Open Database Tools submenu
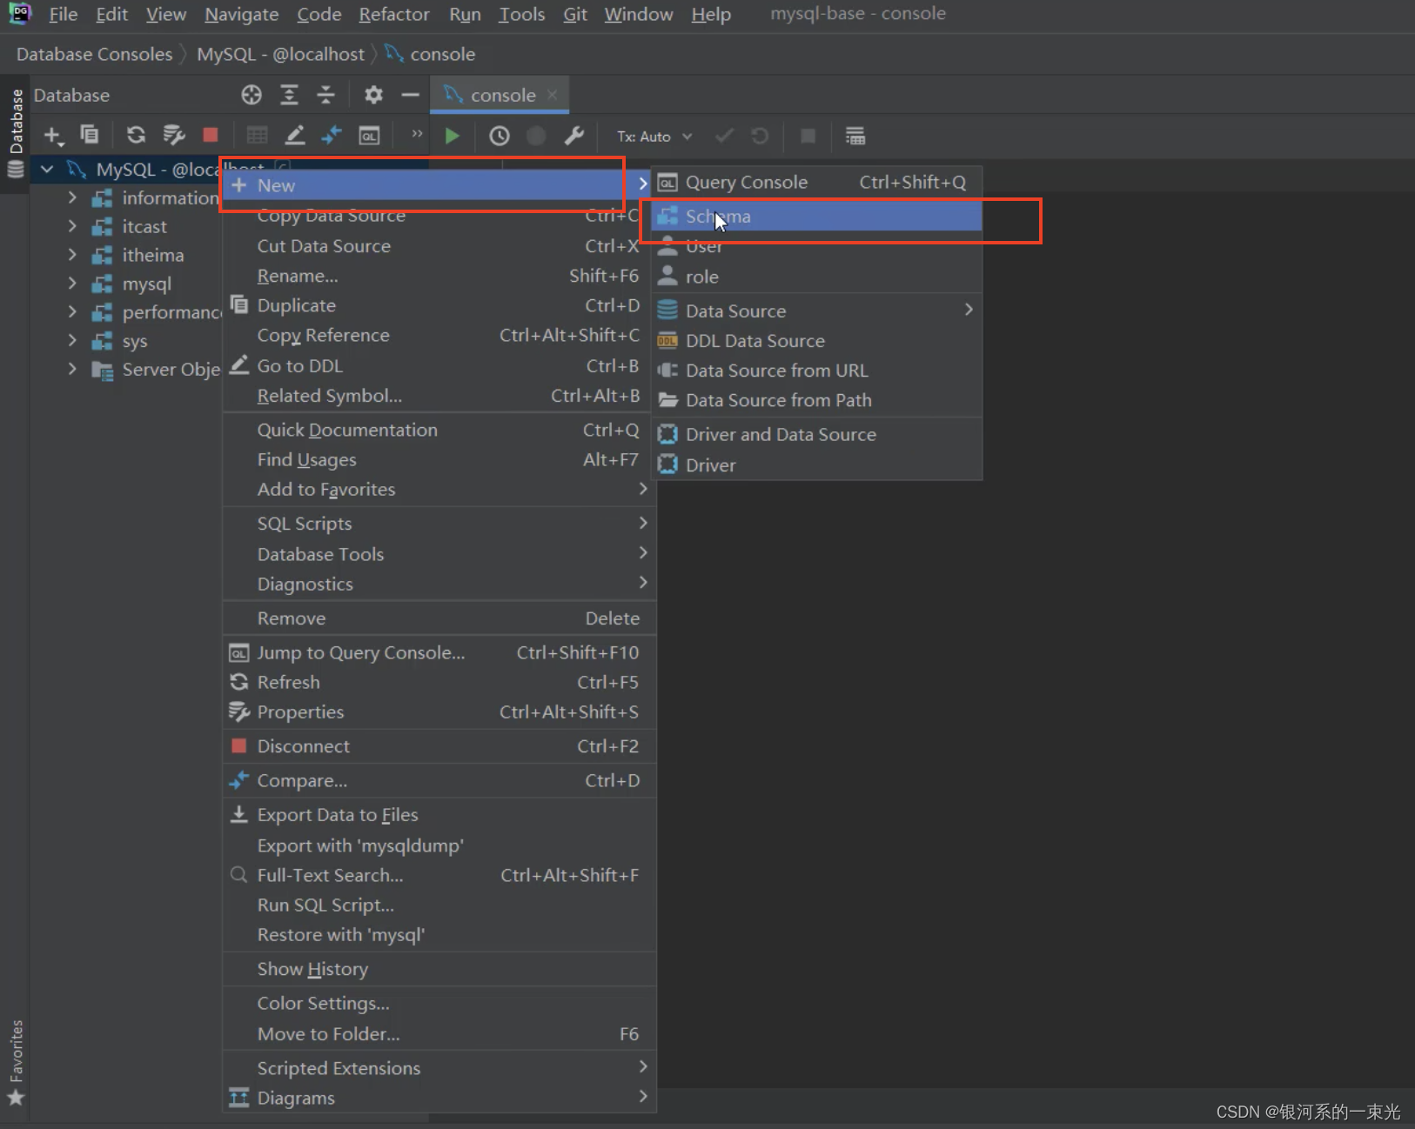This screenshot has height=1129, width=1415. [439, 554]
